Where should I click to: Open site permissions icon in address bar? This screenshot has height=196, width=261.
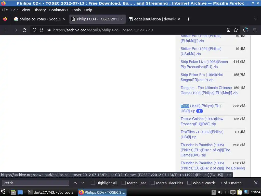coord(49,30)
